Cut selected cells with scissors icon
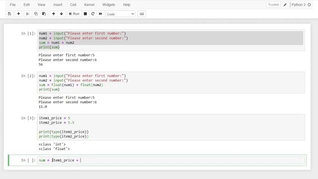 point(28,14)
